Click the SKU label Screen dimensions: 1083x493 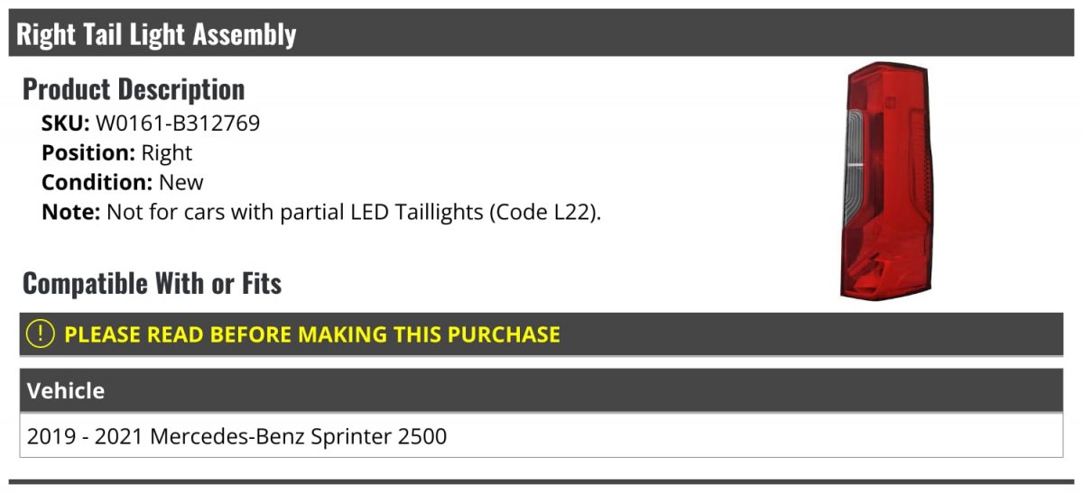(x=66, y=123)
